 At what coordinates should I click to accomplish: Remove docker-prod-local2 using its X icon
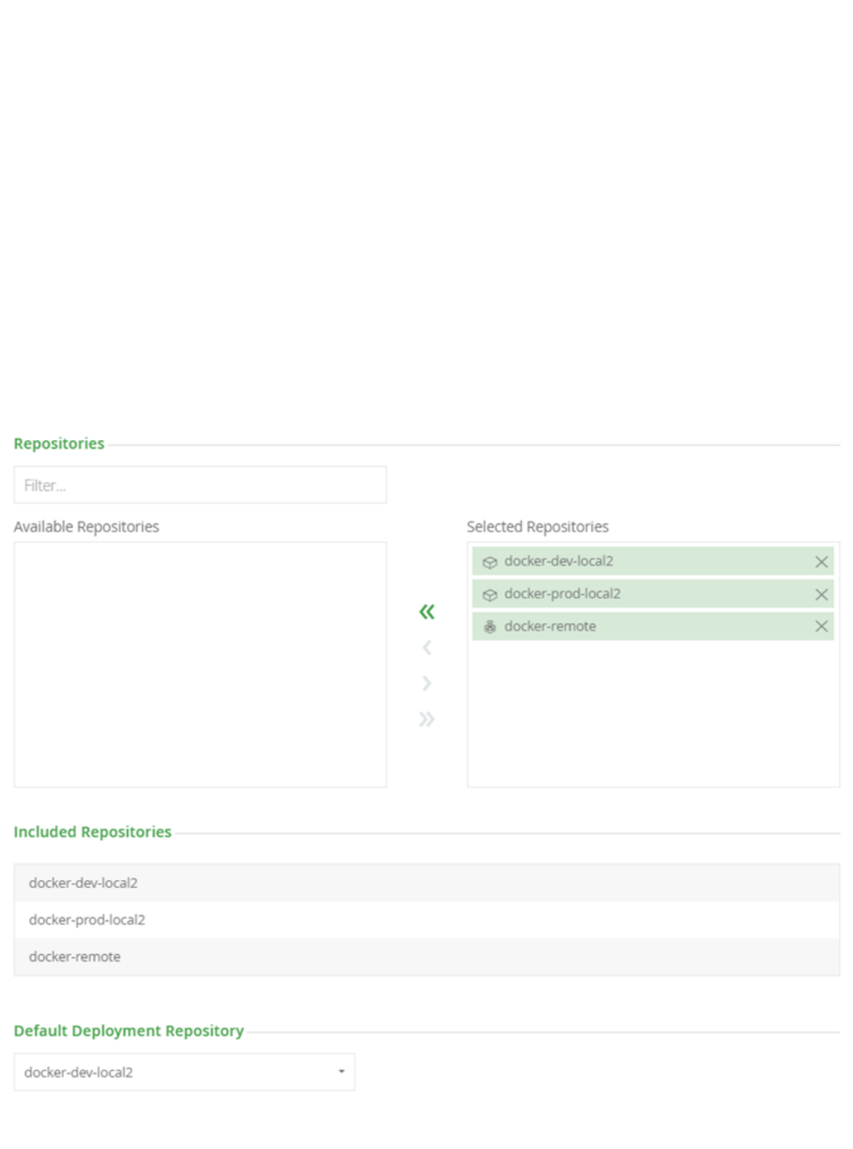[x=821, y=594]
